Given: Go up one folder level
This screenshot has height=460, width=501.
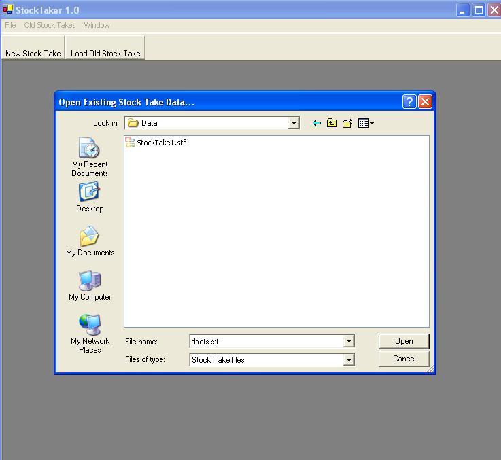Looking at the screenshot, I should point(332,123).
